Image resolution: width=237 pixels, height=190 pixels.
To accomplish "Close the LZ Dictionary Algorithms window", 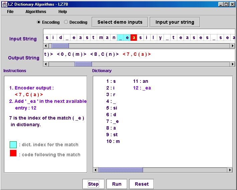I will pyautogui.click(x=232, y=4).
